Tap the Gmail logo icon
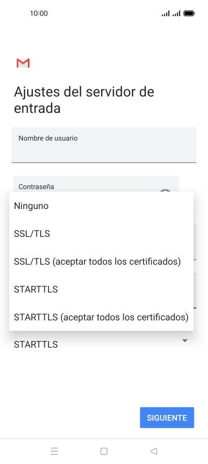The image size is (208, 464). (x=23, y=63)
